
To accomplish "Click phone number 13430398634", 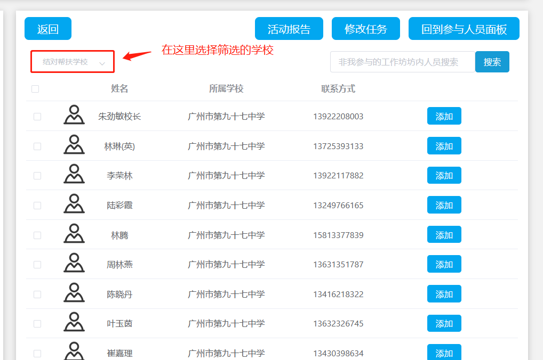I will click(338, 354).
